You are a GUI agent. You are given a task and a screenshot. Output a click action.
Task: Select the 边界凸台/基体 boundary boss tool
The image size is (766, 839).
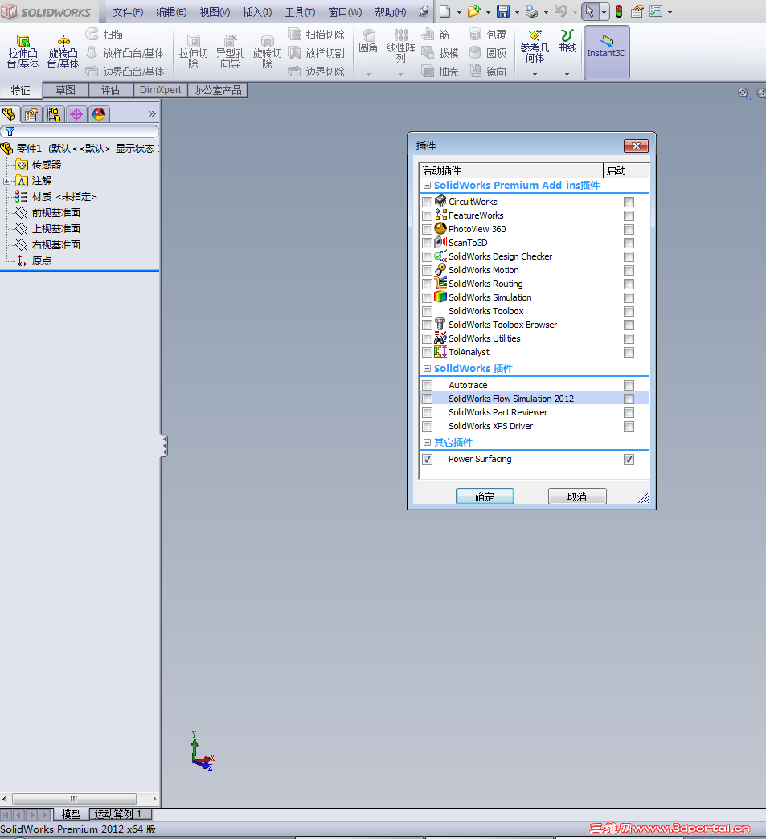[x=125, y=72]
